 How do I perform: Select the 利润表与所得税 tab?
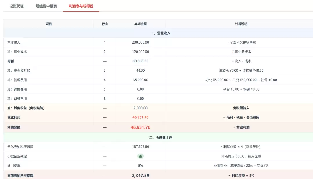point(81,6)
